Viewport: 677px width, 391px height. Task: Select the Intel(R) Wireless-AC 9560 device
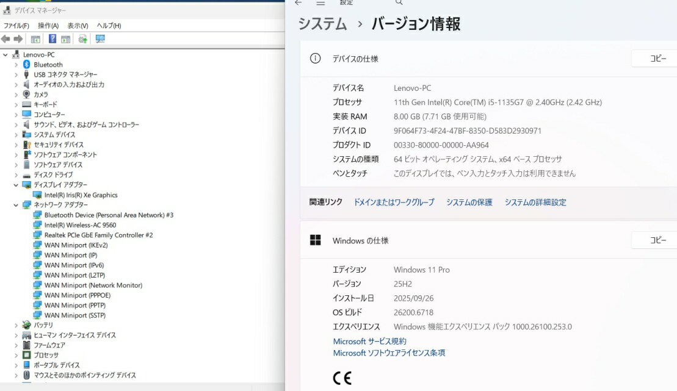point(80,224)
